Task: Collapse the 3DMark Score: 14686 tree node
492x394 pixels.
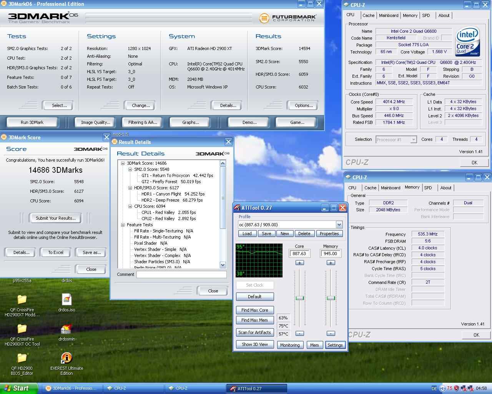Action: tap(123, 163)
